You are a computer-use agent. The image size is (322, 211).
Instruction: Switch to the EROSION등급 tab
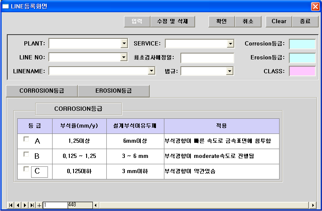point(113,91)
